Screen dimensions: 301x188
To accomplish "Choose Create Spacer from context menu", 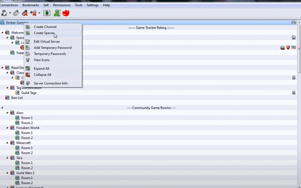I will [x=53, y=33].
